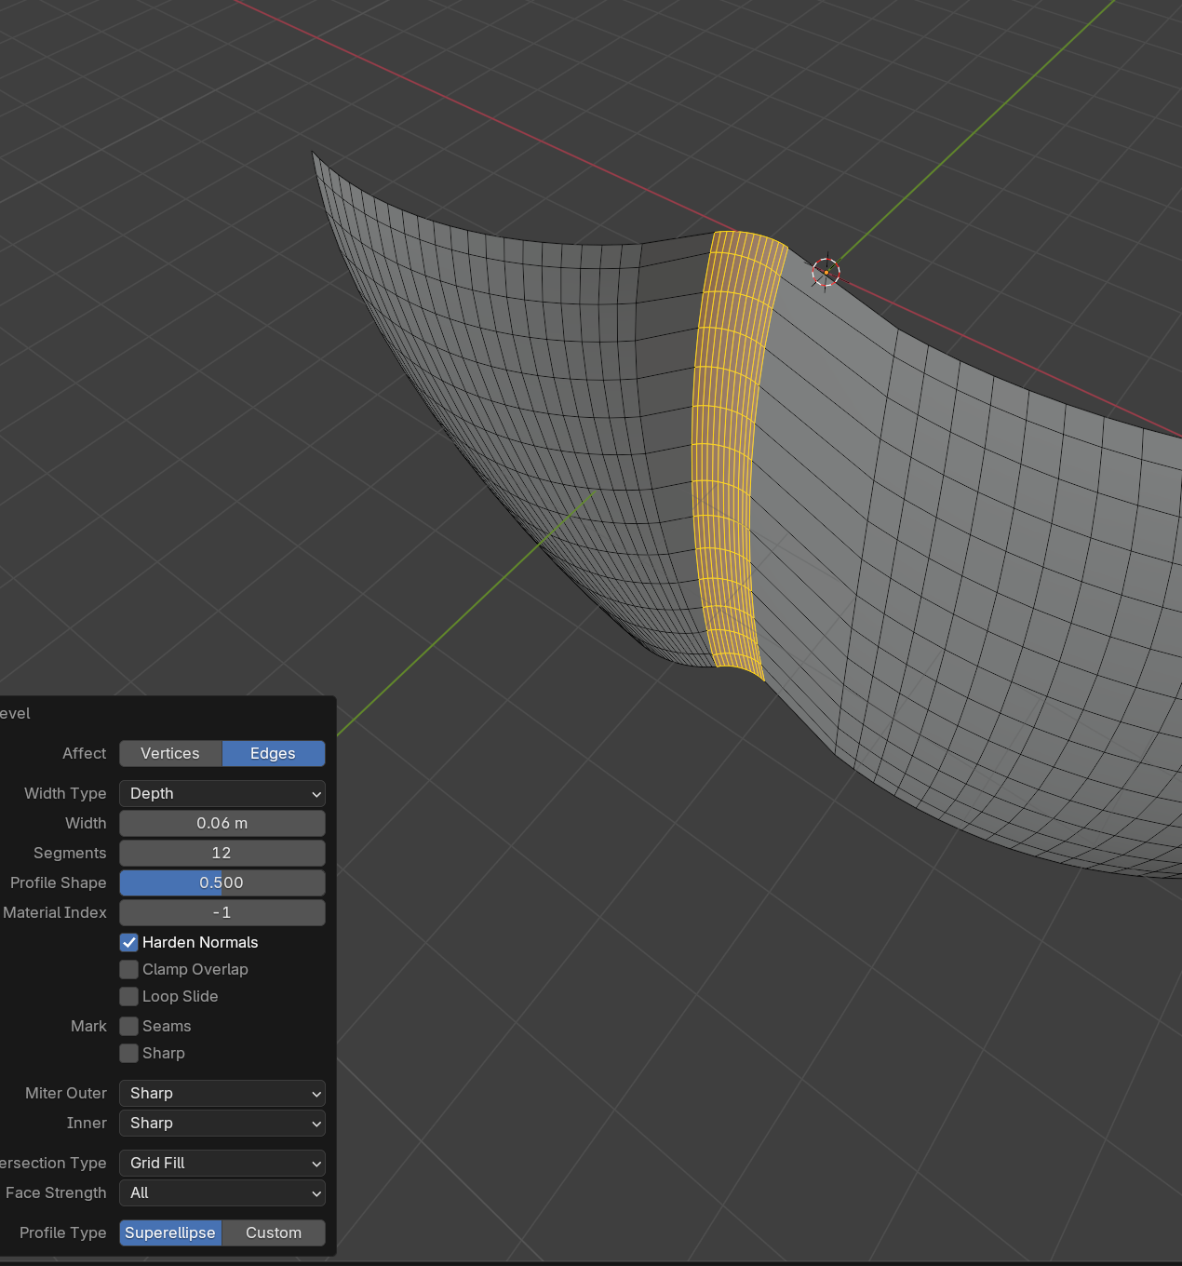The width and height of the screenshot is (1182, 1266).
Task: Disable the Harden Normals checkbox
Action: click(129, 942)
